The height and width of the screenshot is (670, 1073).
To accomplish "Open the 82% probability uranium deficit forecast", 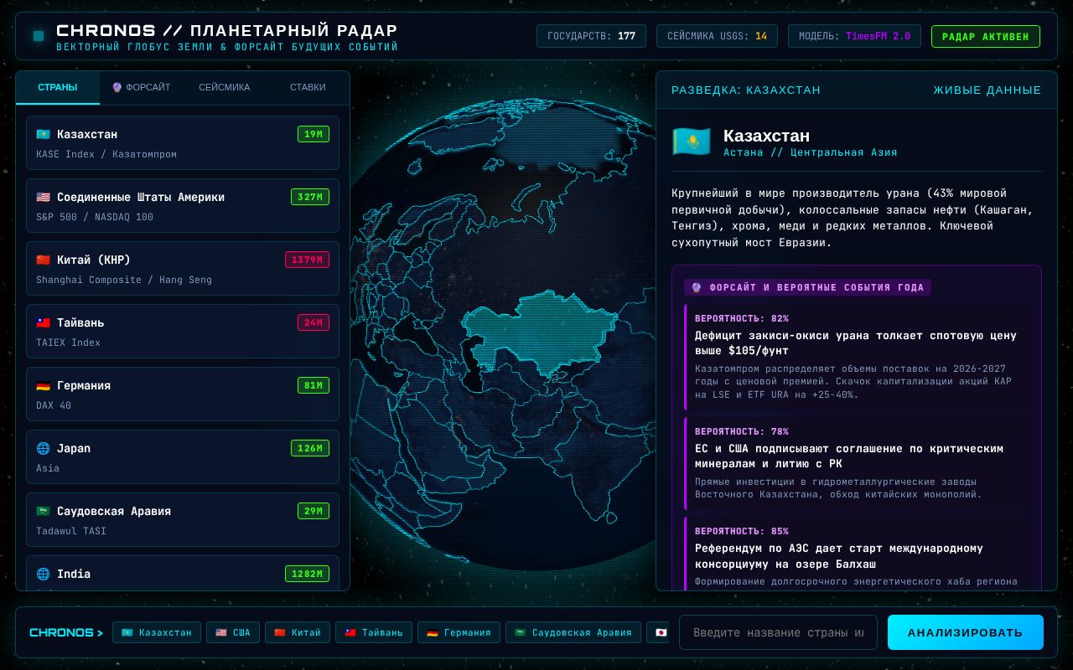I will pyautogui.click(x=857, y=358).
